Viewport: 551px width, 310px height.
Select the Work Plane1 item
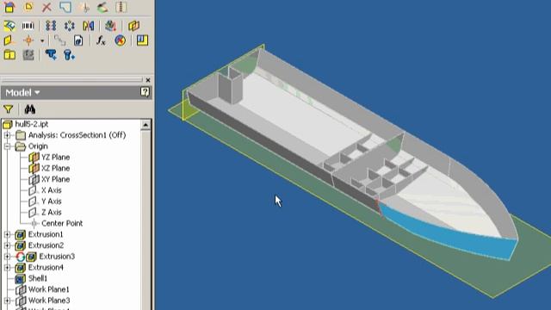tap(49, 289)
